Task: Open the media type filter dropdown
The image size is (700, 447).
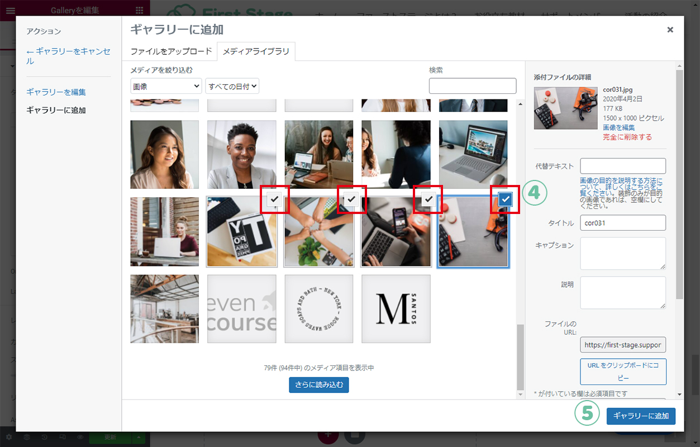Action: (x=166, y=86)
